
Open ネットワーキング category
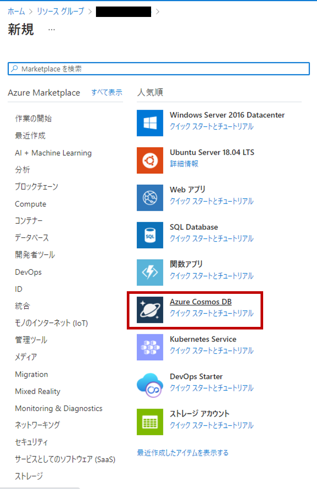[x=37, y=425]
